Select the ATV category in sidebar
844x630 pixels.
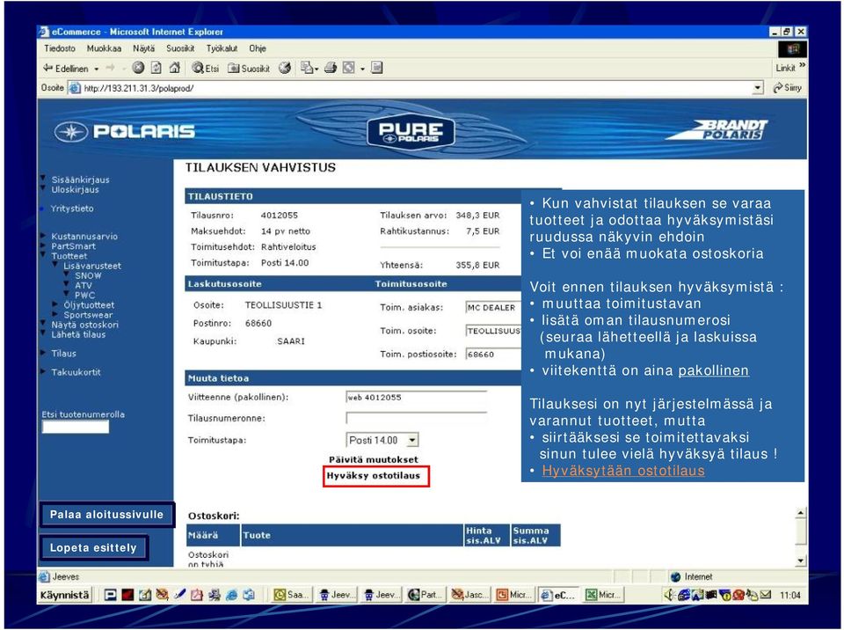coord(84,285)
